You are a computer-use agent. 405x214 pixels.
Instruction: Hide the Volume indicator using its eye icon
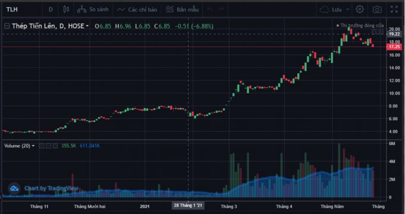[42, 146]
